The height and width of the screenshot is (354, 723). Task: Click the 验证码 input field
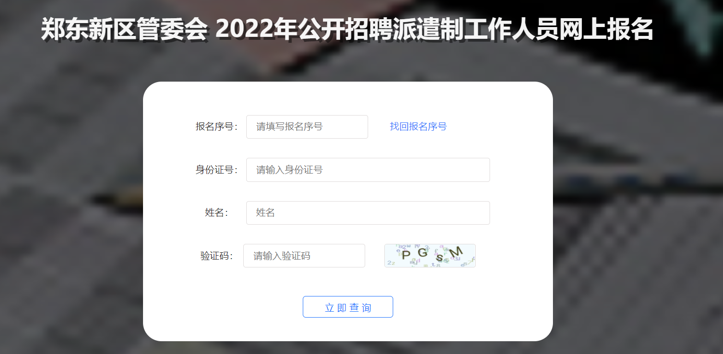pyautogui.click(x=304, y=256)
